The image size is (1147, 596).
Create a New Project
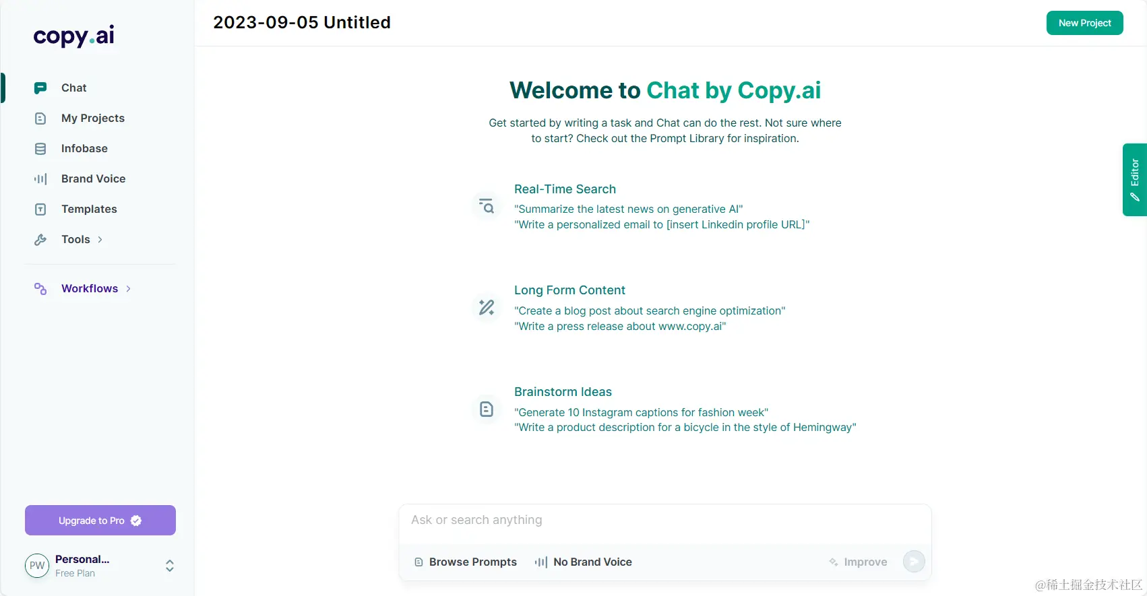point(1085,23)
